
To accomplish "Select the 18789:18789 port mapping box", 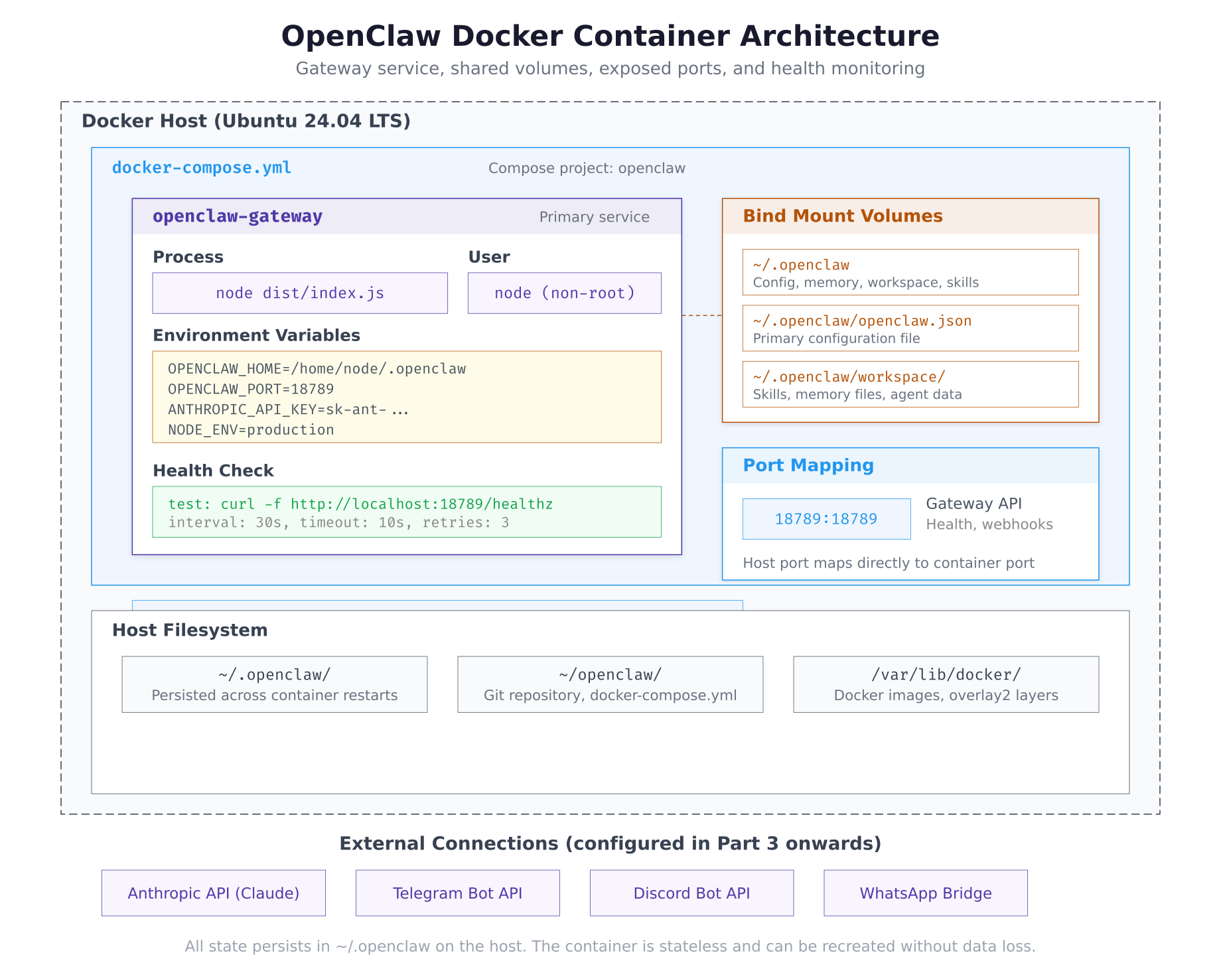I will [826, 519].
